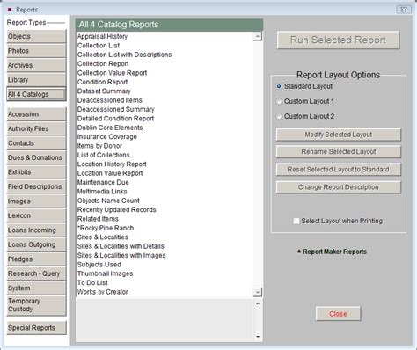Open the Photos report type
417x350 pixels.
[36, 51]
